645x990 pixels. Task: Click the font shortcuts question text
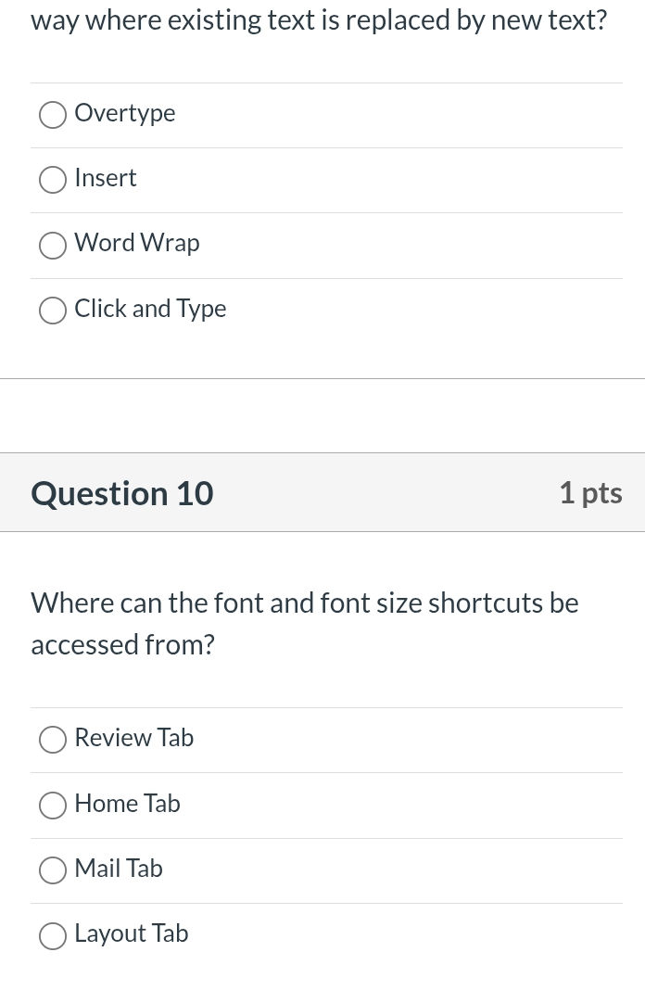[x=304, y=623]
